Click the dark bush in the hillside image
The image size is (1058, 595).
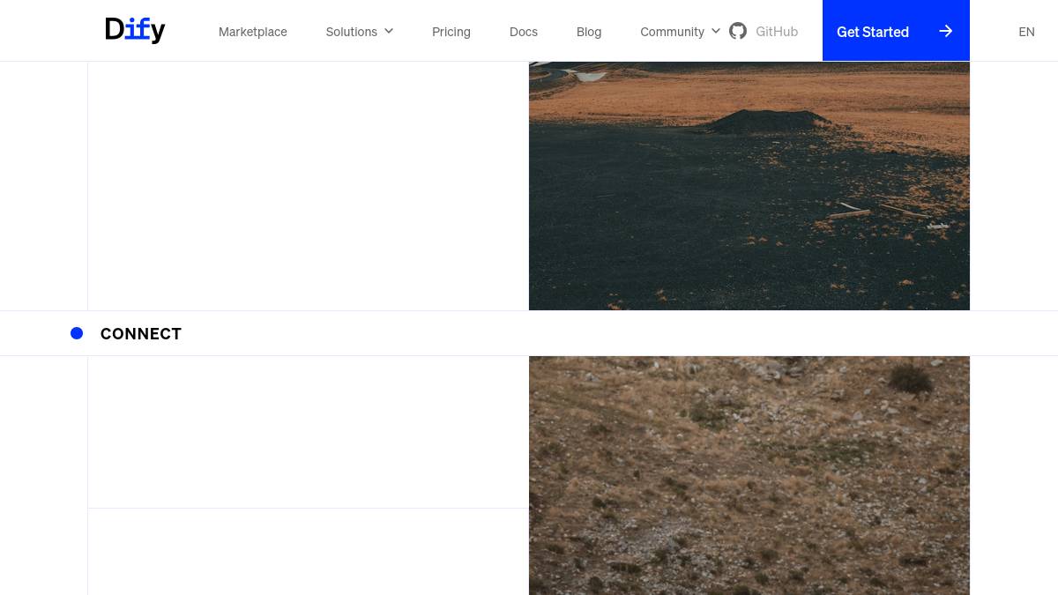(910, 378)
